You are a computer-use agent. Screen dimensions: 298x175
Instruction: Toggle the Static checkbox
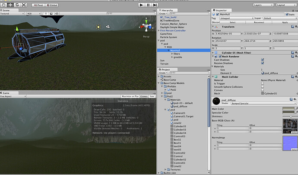287,14
